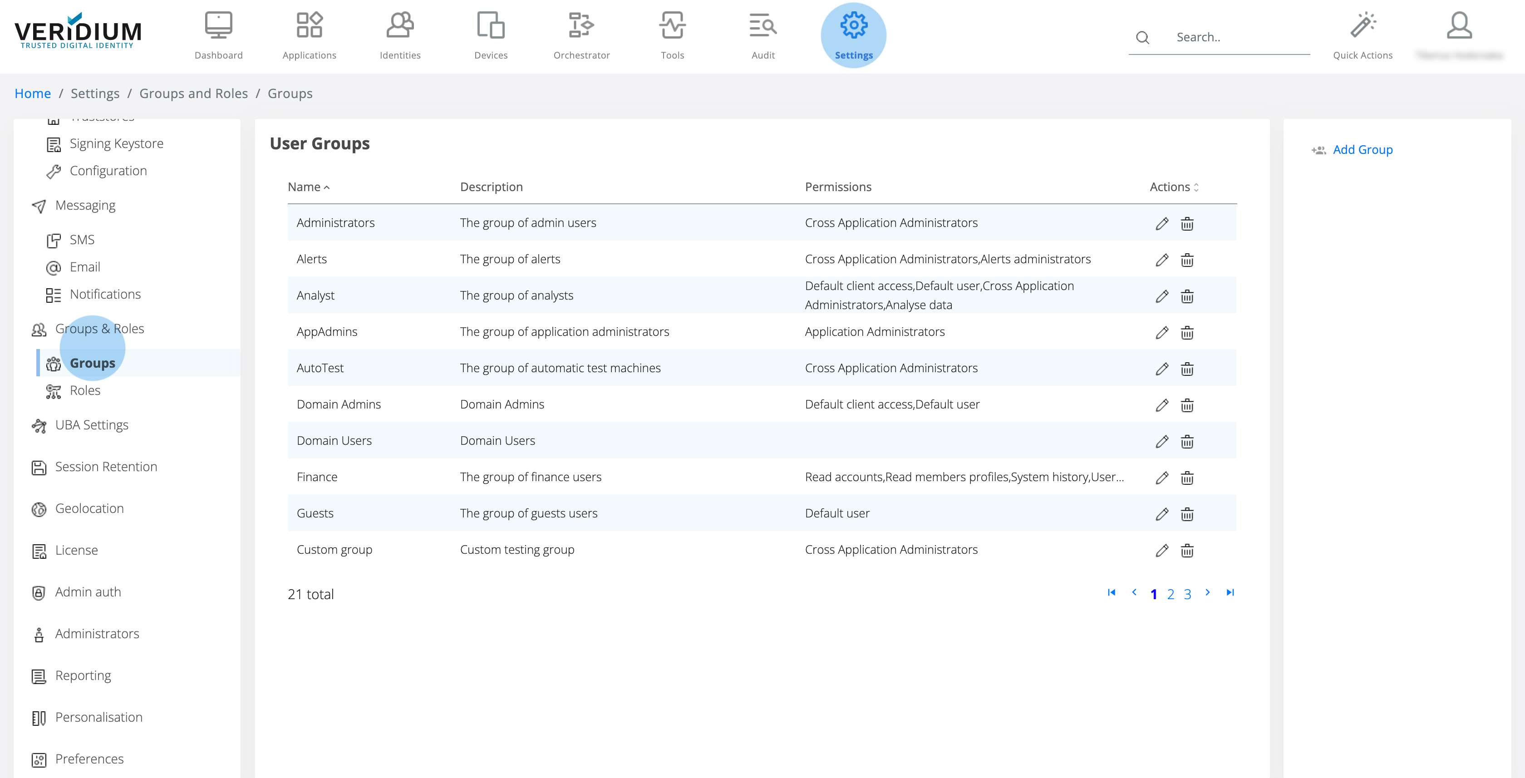
Task: Switch to the Roles sidebar item
Action: (x=85, y=390)
